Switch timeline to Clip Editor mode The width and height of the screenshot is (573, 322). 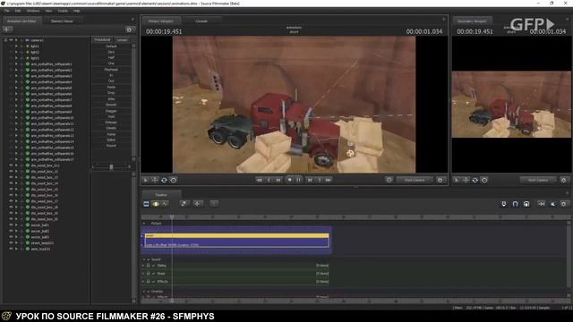click(x=146, y=204)
